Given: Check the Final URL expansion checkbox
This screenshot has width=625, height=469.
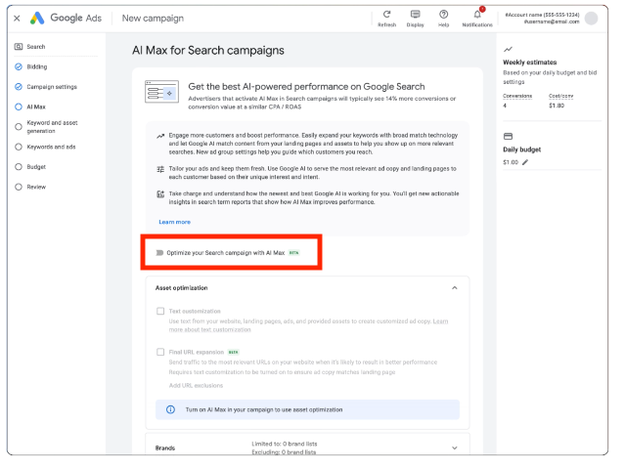Looking at the screenshot, I should (160, 352).
